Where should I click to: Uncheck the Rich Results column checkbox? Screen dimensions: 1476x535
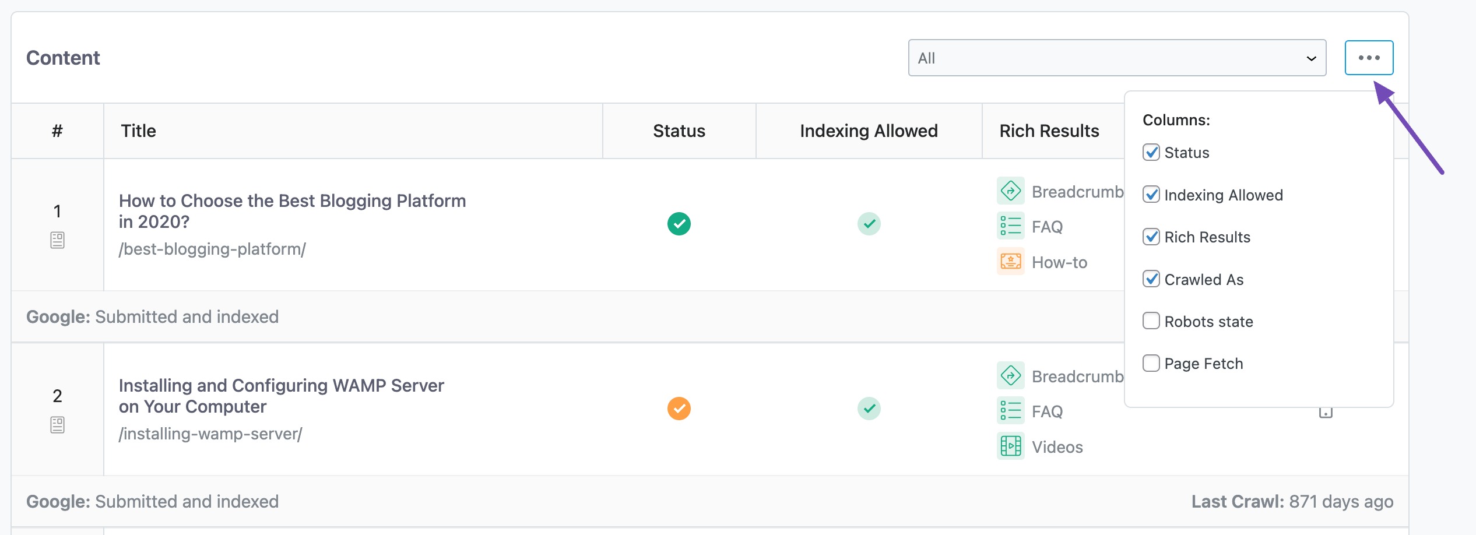pyautogui.click(x=1151, y=237)
